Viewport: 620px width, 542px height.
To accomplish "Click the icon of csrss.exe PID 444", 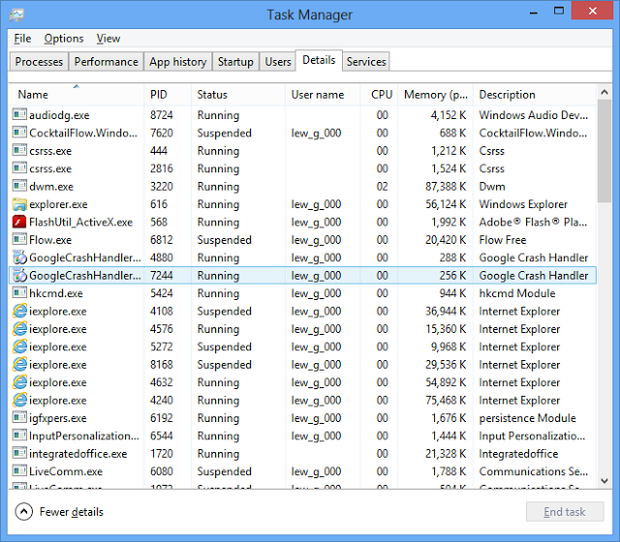I will (19, 150).
